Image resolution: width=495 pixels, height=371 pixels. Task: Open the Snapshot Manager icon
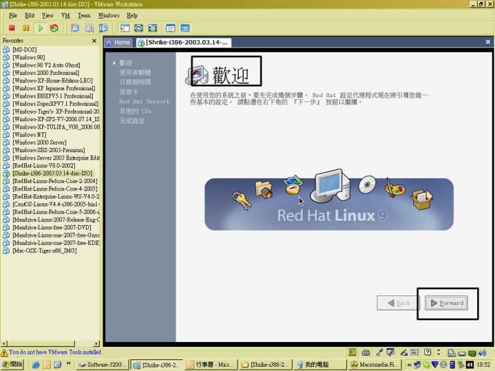(103, 28)
